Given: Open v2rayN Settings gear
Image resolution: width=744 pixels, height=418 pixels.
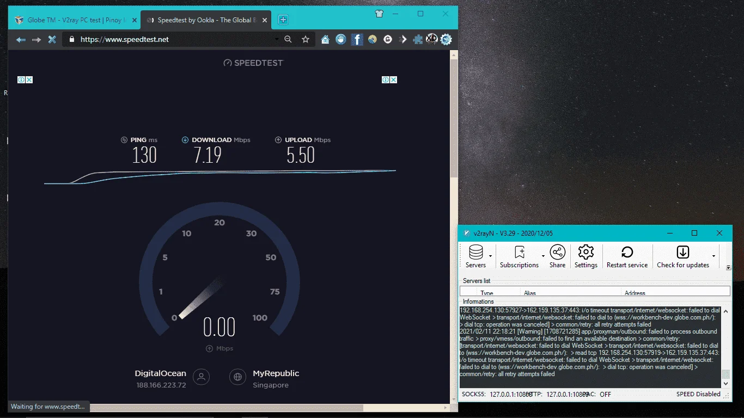Looking at the screenshot, I should (x=586, y=256).
